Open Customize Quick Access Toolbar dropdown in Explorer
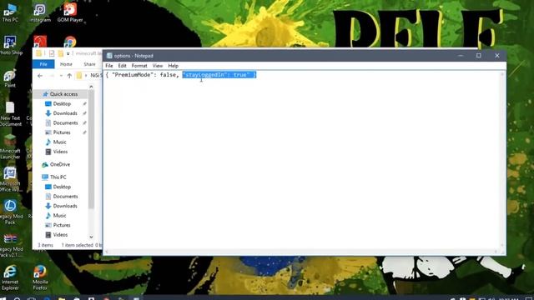 coord(68,53)
